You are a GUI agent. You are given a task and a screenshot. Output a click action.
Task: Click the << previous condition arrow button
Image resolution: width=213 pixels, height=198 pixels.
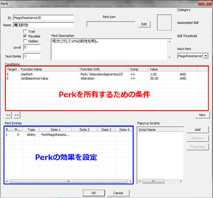[x=9, y=115]
